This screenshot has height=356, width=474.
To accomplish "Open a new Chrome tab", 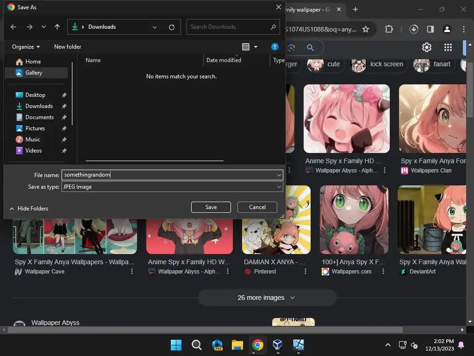I will [355, 9].
